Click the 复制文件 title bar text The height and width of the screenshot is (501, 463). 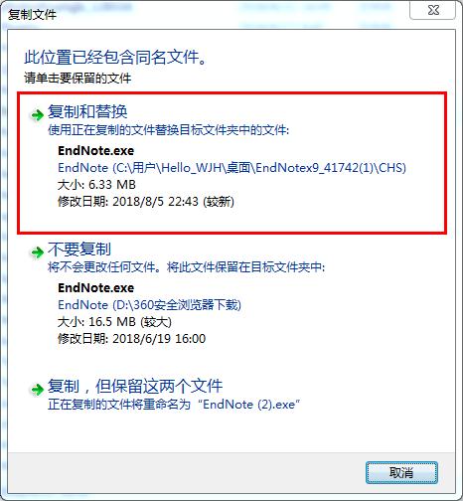(32, 15)
